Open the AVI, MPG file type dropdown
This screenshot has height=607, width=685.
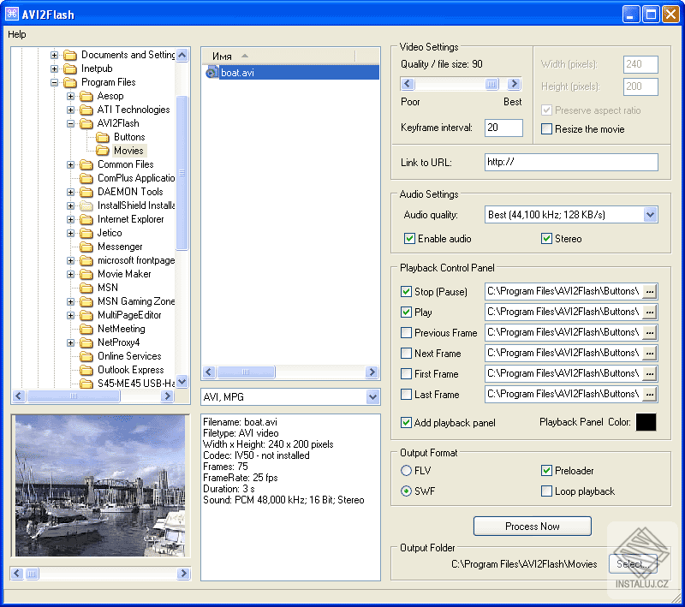pyautogui.click(x=372, y=397)
